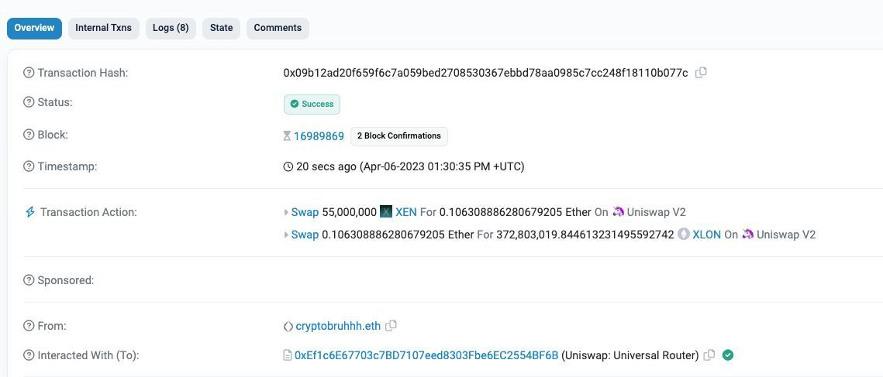Click the hourglass icon beside block number
Screen dimensions: 883x377
tap(287, 135)
